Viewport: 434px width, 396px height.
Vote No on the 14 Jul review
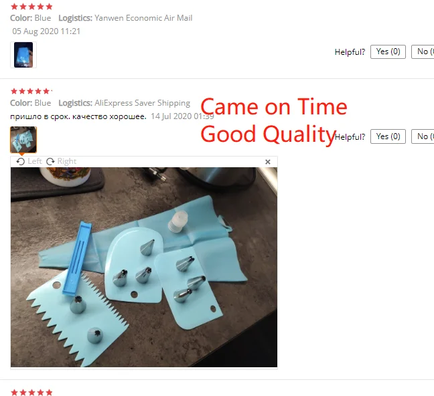(423, 136)
